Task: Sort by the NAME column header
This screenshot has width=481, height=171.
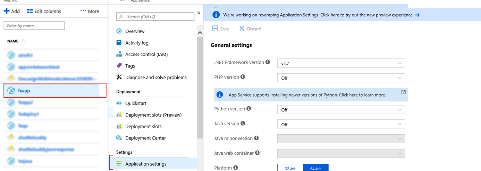Action: tap(12, 41)
